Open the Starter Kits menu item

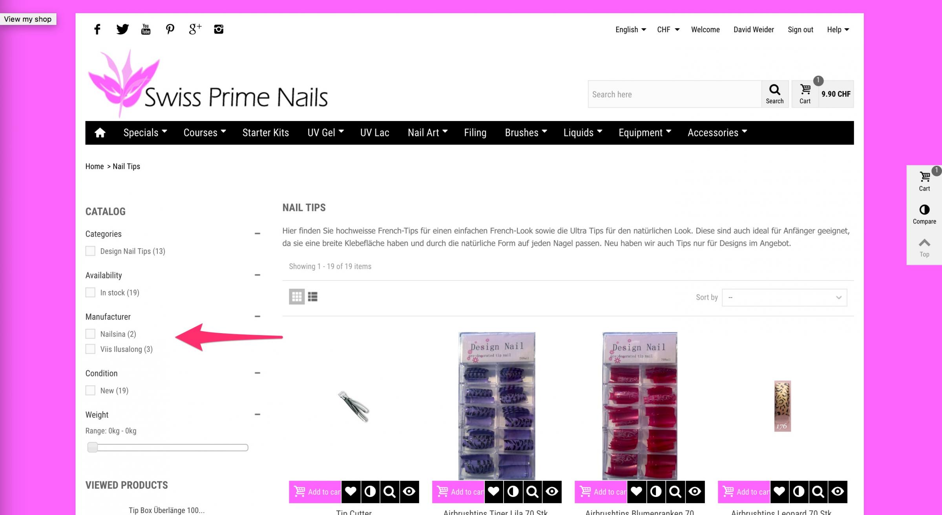266,133
